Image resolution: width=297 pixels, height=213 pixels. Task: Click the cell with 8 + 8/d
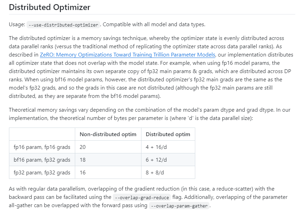[x=155, y=173]
